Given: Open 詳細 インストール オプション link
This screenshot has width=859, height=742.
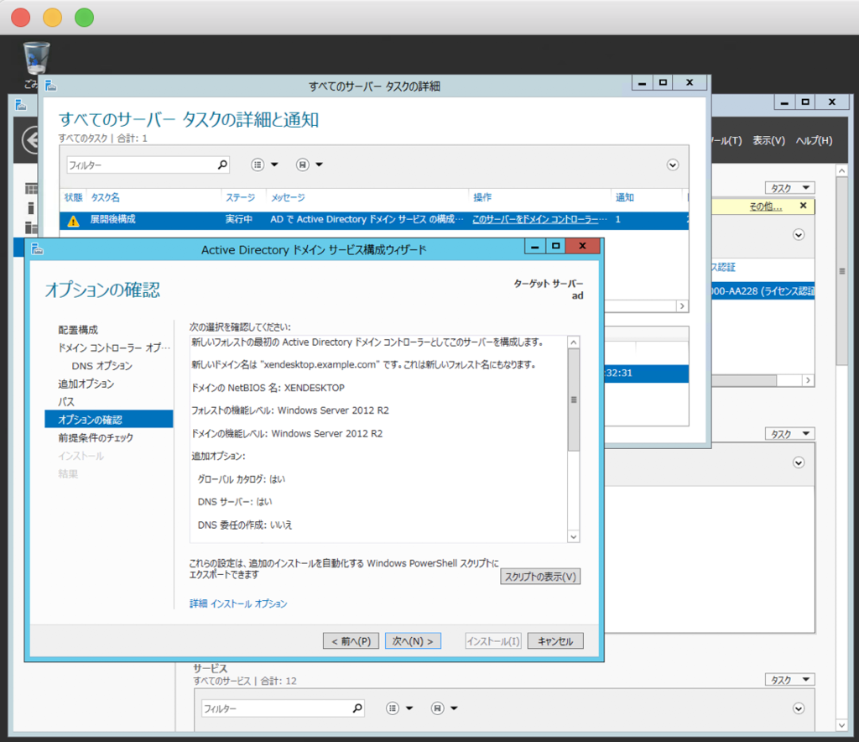Looking at the screenshot, I should tap(238, 604).
